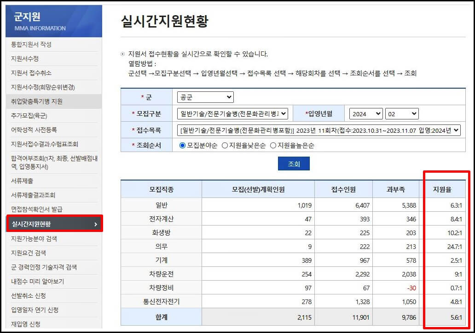Change the 입영년월 year from 2024

pos(365,113)
